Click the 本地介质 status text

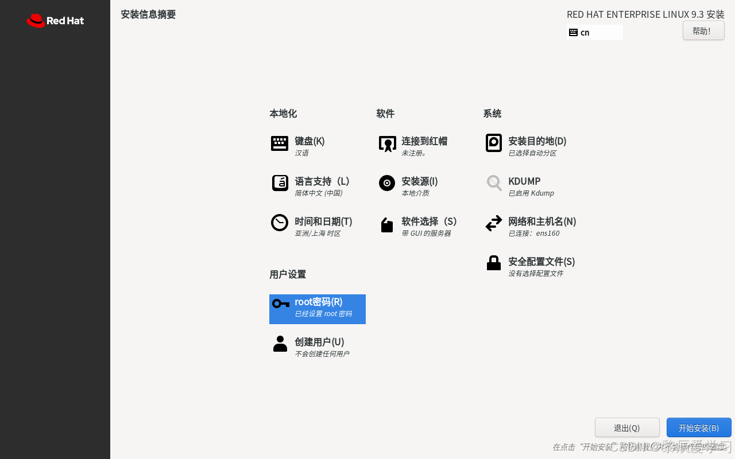415,193
